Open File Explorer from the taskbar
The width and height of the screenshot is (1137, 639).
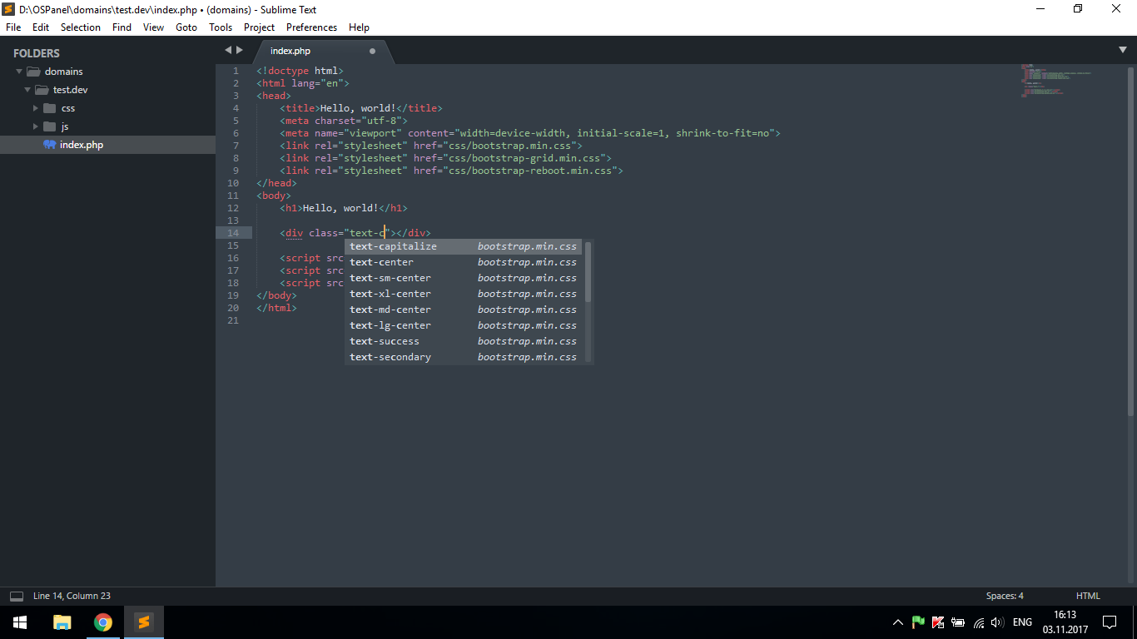point(62,622)
